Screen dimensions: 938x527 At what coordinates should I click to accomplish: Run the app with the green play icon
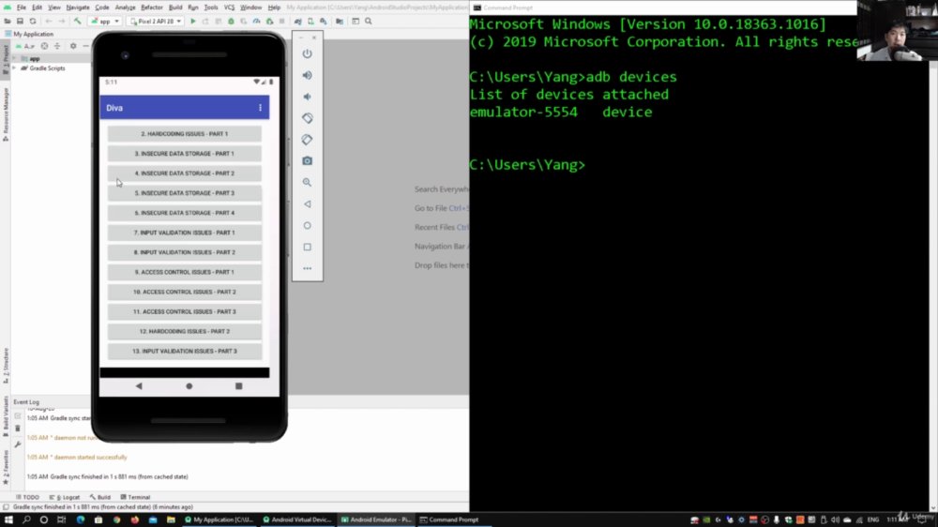[192, 21]
